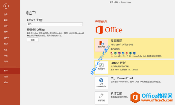Click the red Office logo under 产品信息
Viewport: 175px width, 105px height.
pos(109,30)
